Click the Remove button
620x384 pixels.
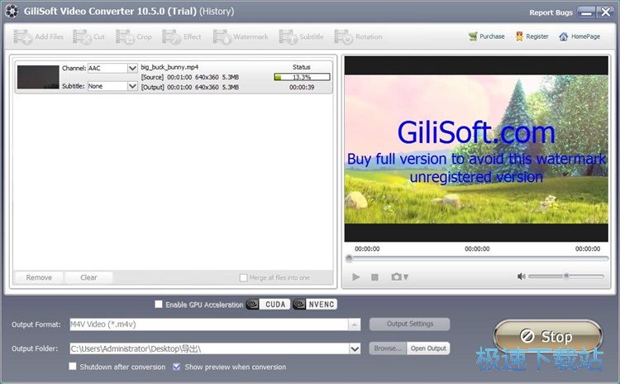39,277
